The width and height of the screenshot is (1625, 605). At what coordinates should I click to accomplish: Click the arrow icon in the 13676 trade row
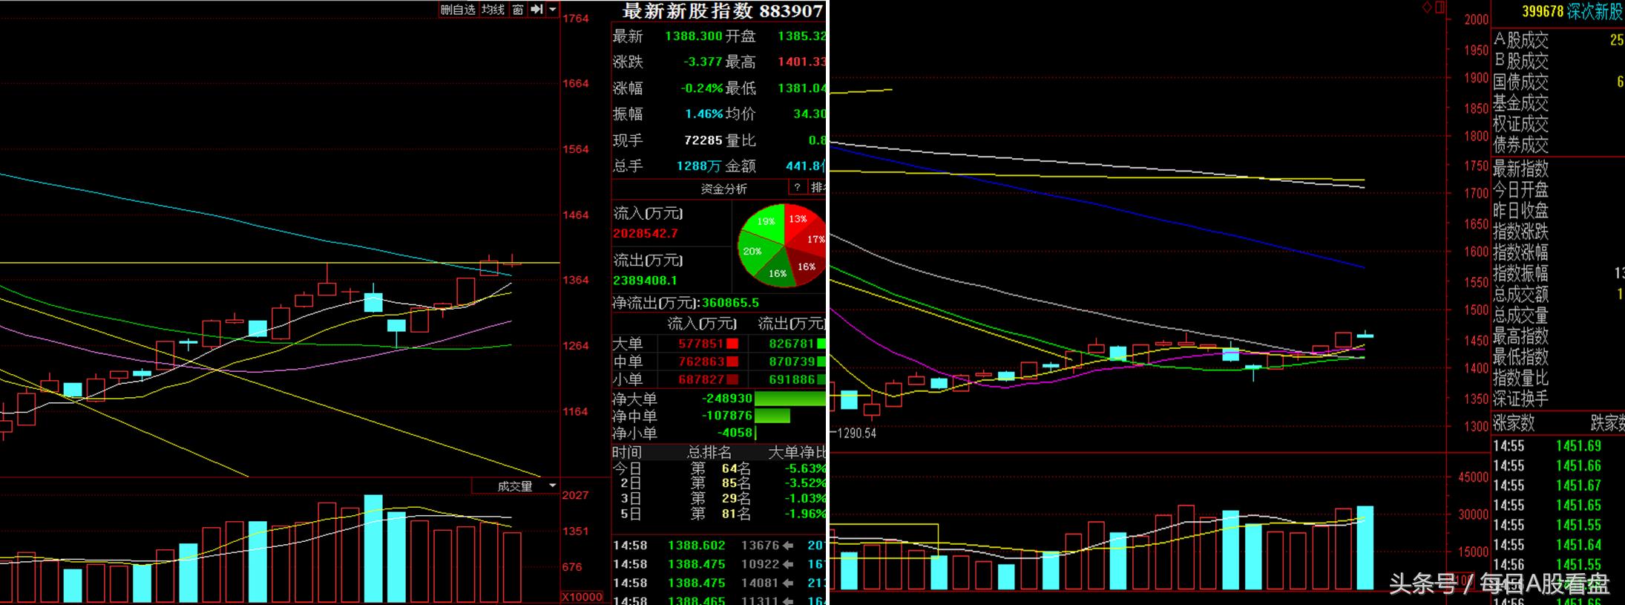tap(788, 546)
